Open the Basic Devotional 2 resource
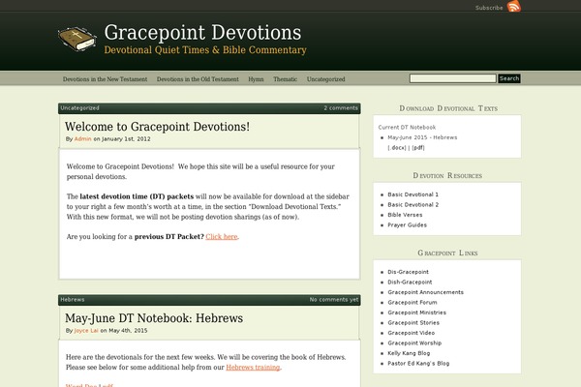This screenshot has width=581, height=387. pyautogui.click(x=413, y=205)
